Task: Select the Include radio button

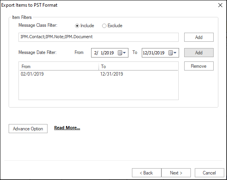Action: (x=77, y=26)
